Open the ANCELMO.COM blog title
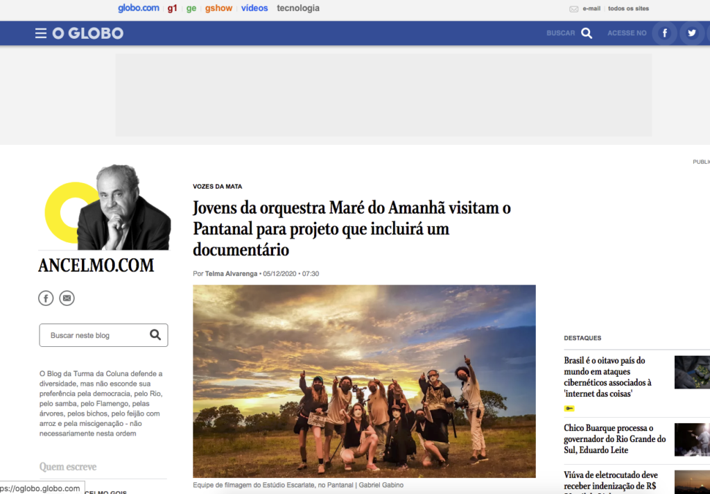 click(96, 266)
